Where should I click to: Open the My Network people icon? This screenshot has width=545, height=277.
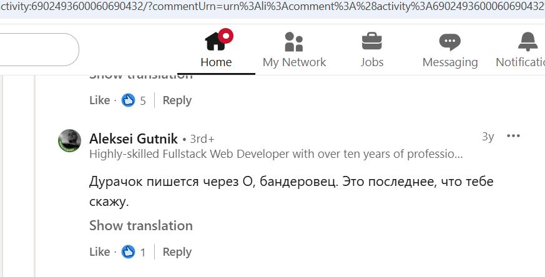tap(293, 42)
